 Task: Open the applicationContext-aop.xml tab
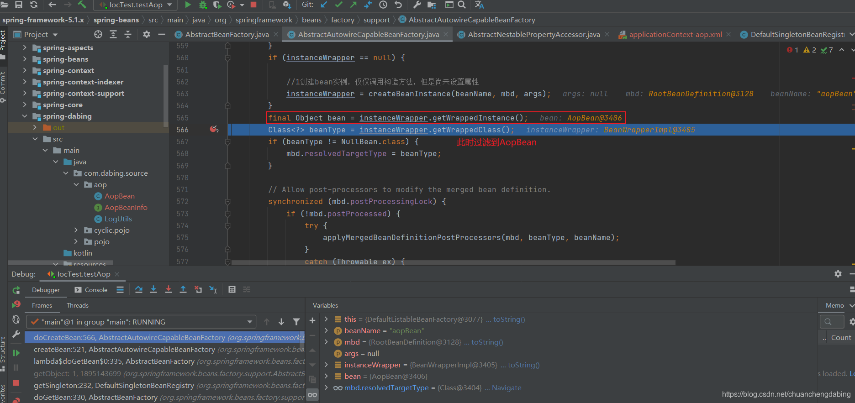pyautogui.click(x=675, y=34)
